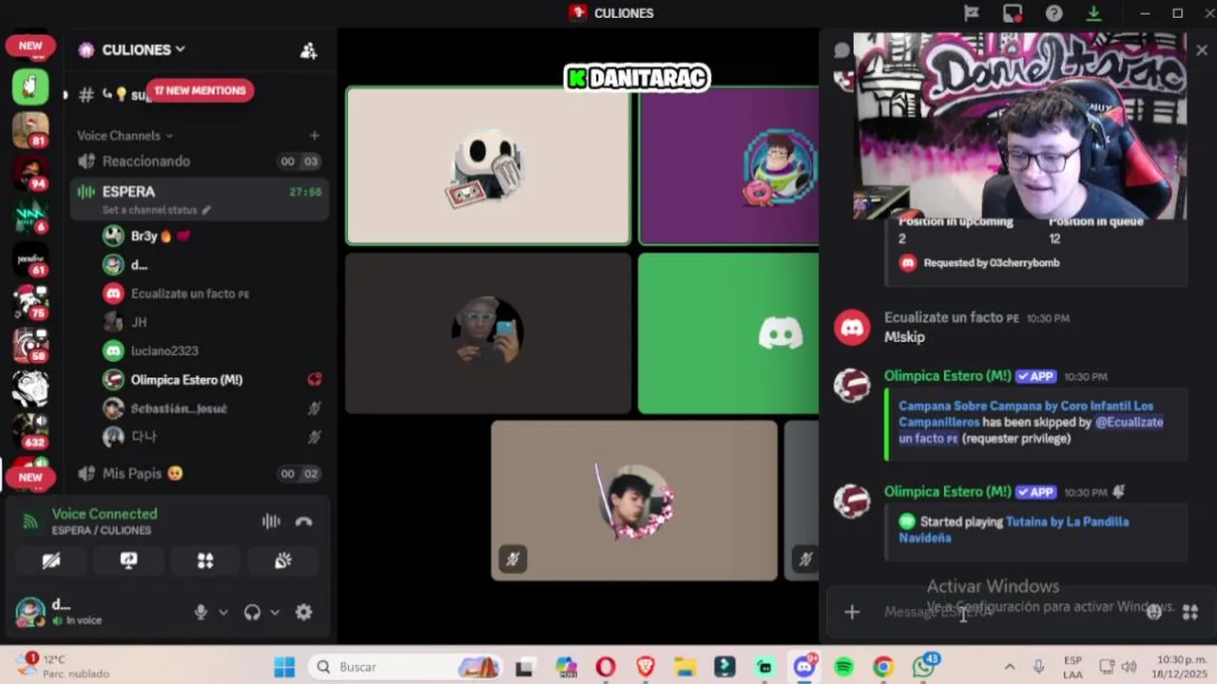The image size is (1217, 684).
Task: Open the server icon with 75 badge
Action: coord(30,301)
